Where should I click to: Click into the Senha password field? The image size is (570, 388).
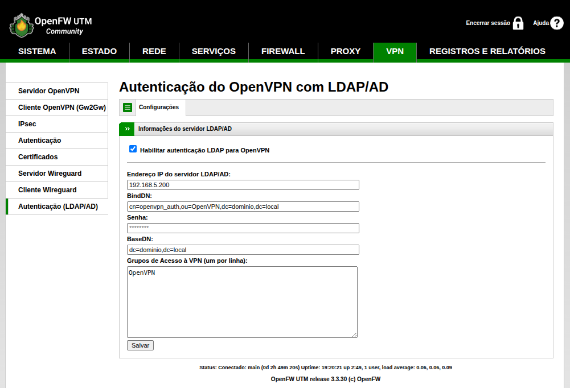[243, 228]
